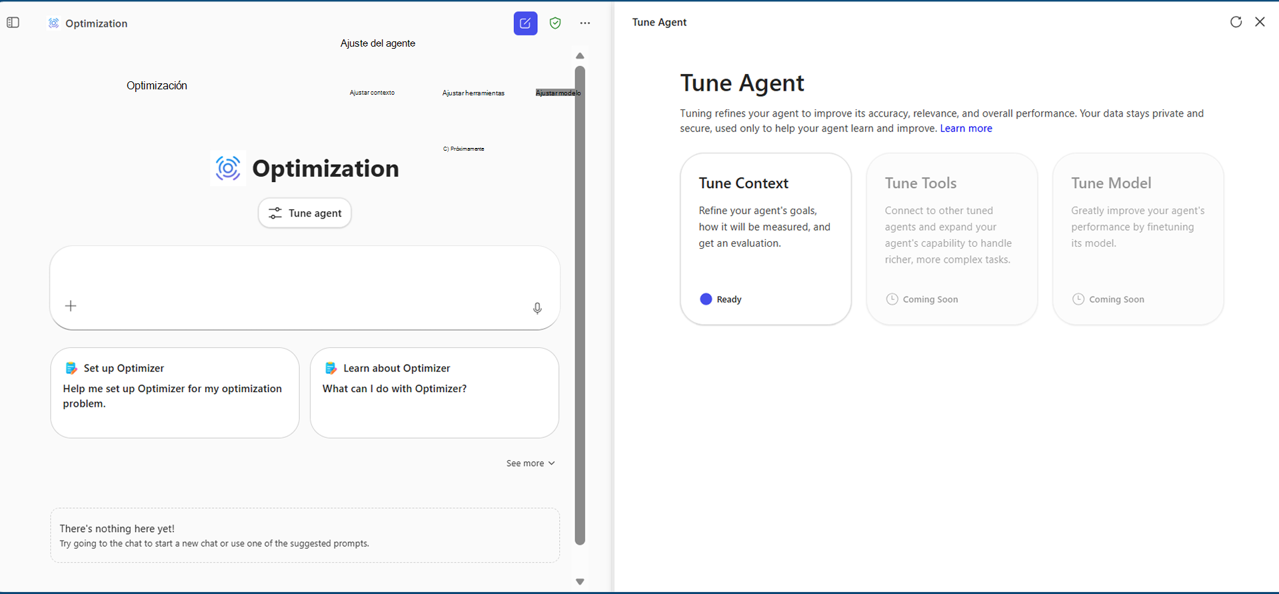This screenshot has height=594, width=1279.
Task: Click the scrollbar down arrow
Action: click(x=580, y=582)
